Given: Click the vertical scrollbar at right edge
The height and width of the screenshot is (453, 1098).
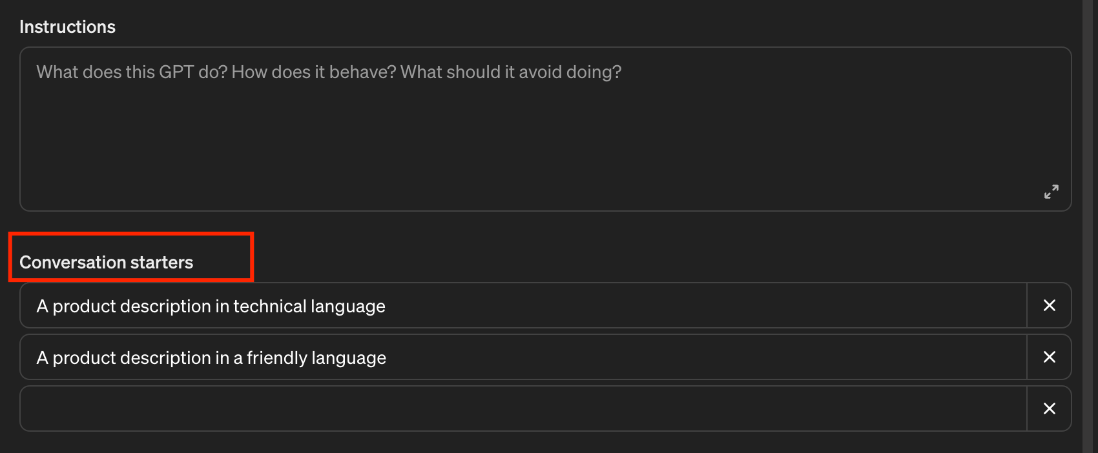Looking at the screenshot, I should coord(1090,226).
